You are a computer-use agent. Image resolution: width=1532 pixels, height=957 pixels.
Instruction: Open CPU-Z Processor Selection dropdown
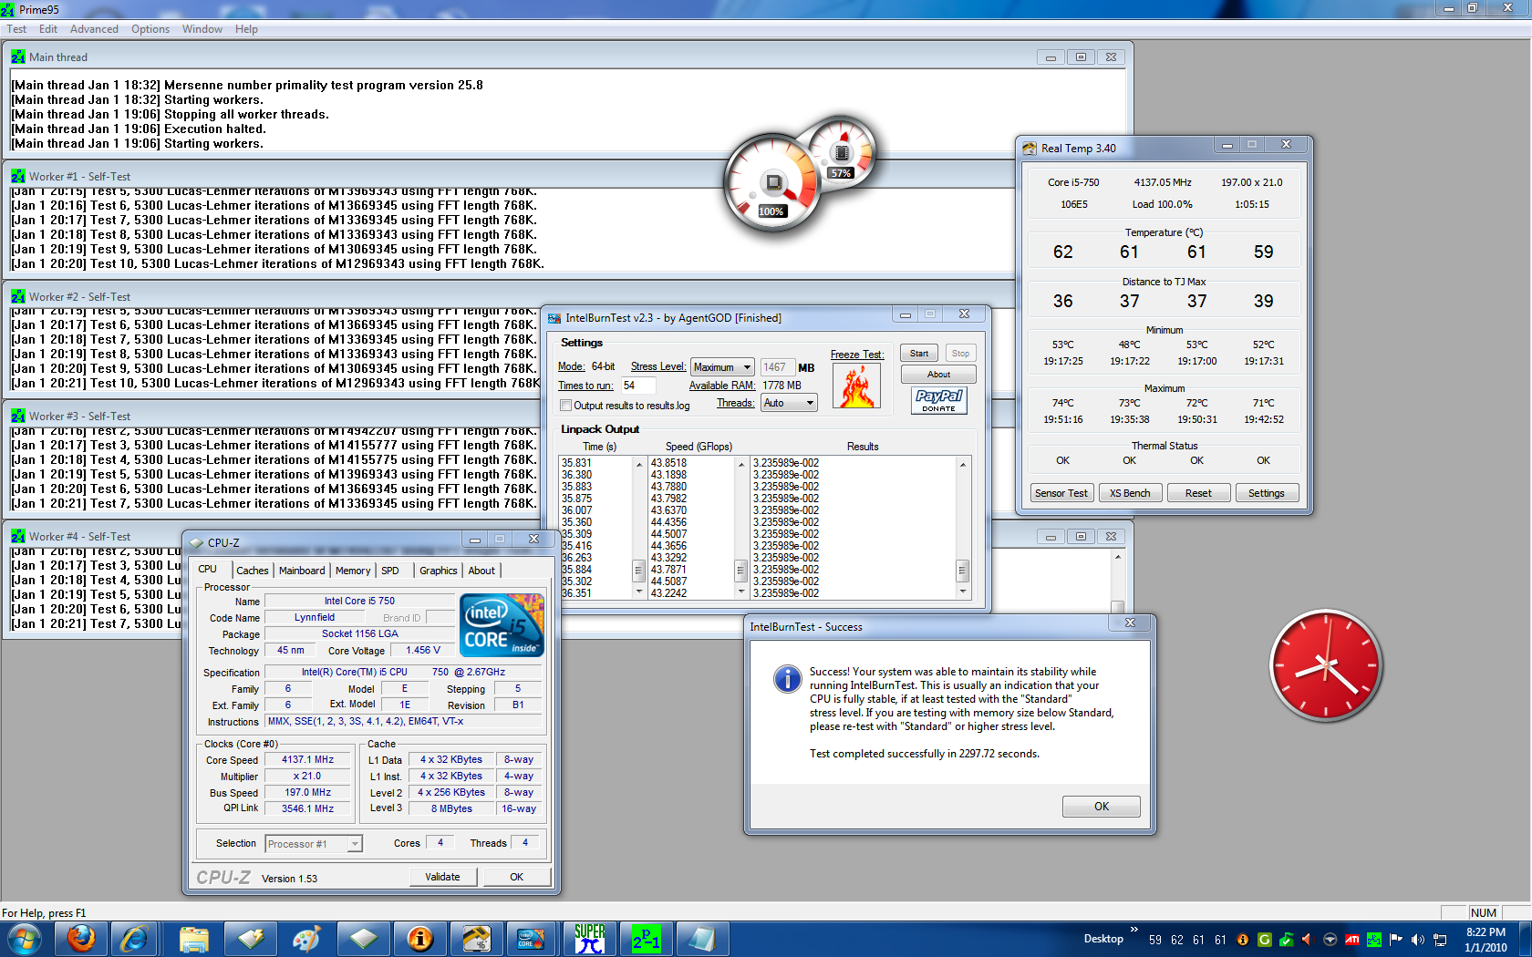pos(314,844)
